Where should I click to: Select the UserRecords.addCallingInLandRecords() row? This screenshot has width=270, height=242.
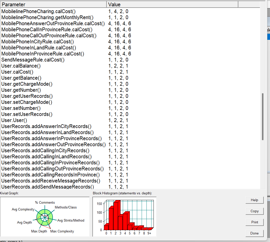point(130,157)
